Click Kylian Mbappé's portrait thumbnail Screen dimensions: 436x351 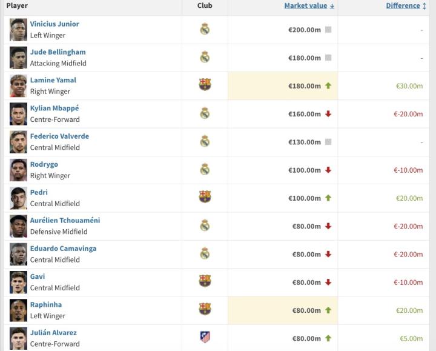pyautogui.click(x=18, y=113)
